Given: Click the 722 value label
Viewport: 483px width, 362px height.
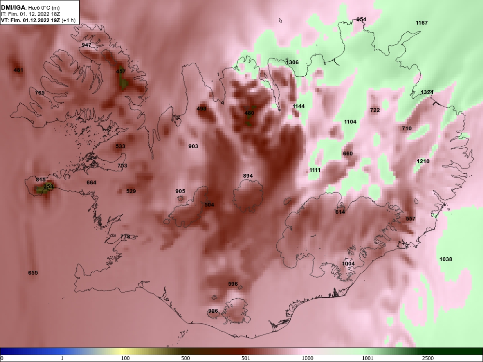Looking at the screenshot, I should tap(375, 110).
